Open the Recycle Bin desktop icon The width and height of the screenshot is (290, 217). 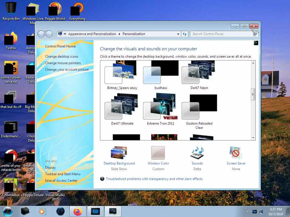(x=11, y=11)
